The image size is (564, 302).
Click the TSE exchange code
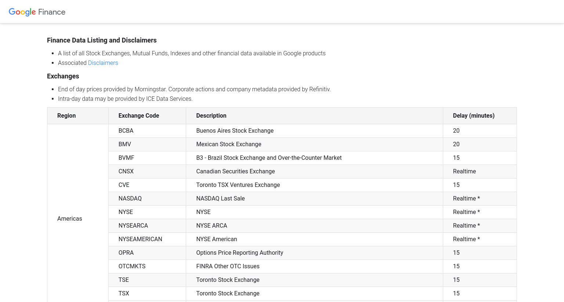[124, 280]
